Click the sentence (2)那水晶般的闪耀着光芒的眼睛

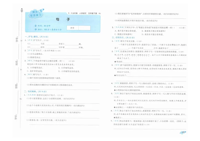[x=50, y=85]
